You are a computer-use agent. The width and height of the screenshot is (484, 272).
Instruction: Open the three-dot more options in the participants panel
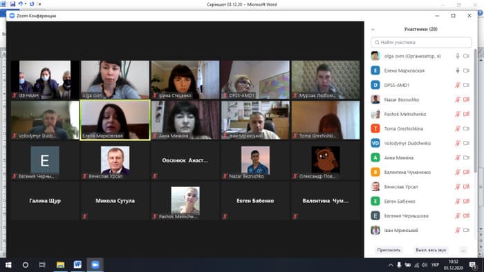tap(463, 250)
